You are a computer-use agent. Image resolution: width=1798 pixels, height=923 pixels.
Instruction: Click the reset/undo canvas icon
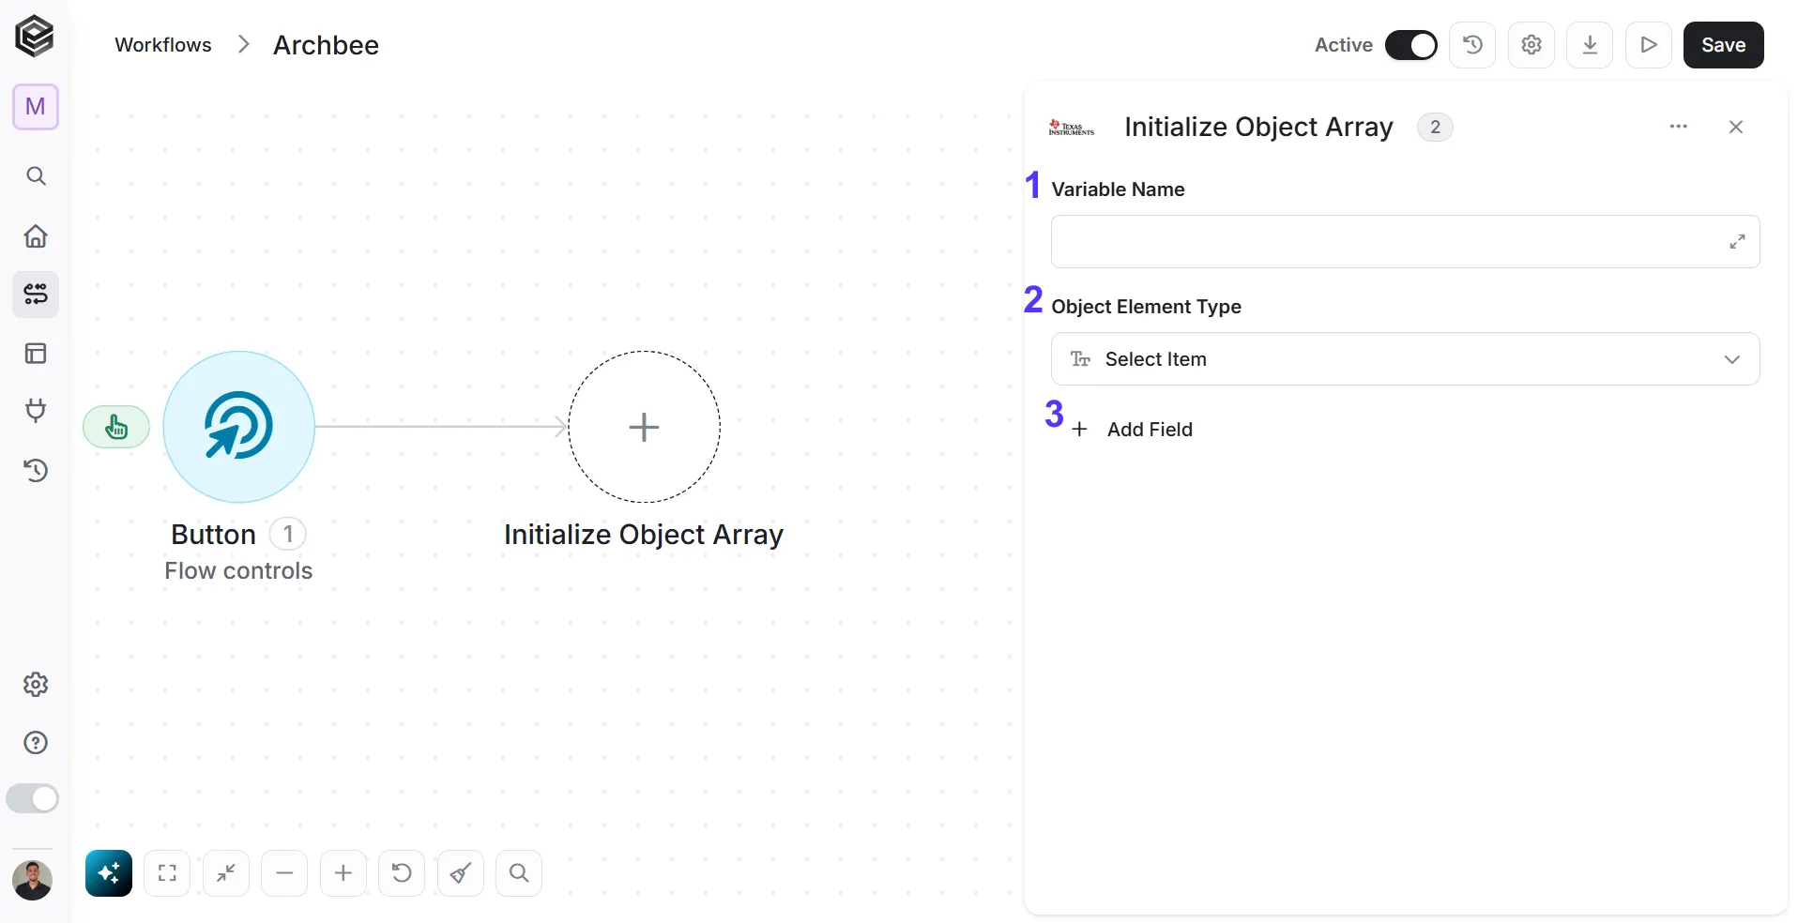point(402,873)
